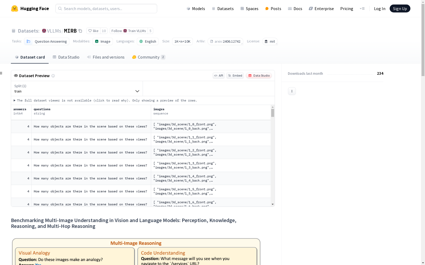Open Spaces in the top navigation
The image size is (425, 265).
pos(249,8)
